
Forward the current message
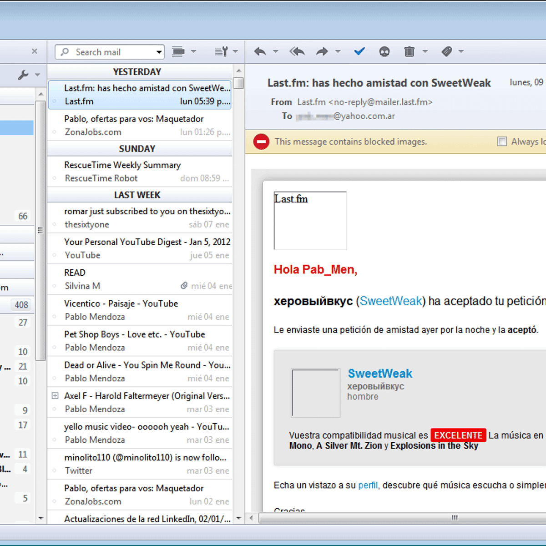pyautogui.click(x=322, y=51)
